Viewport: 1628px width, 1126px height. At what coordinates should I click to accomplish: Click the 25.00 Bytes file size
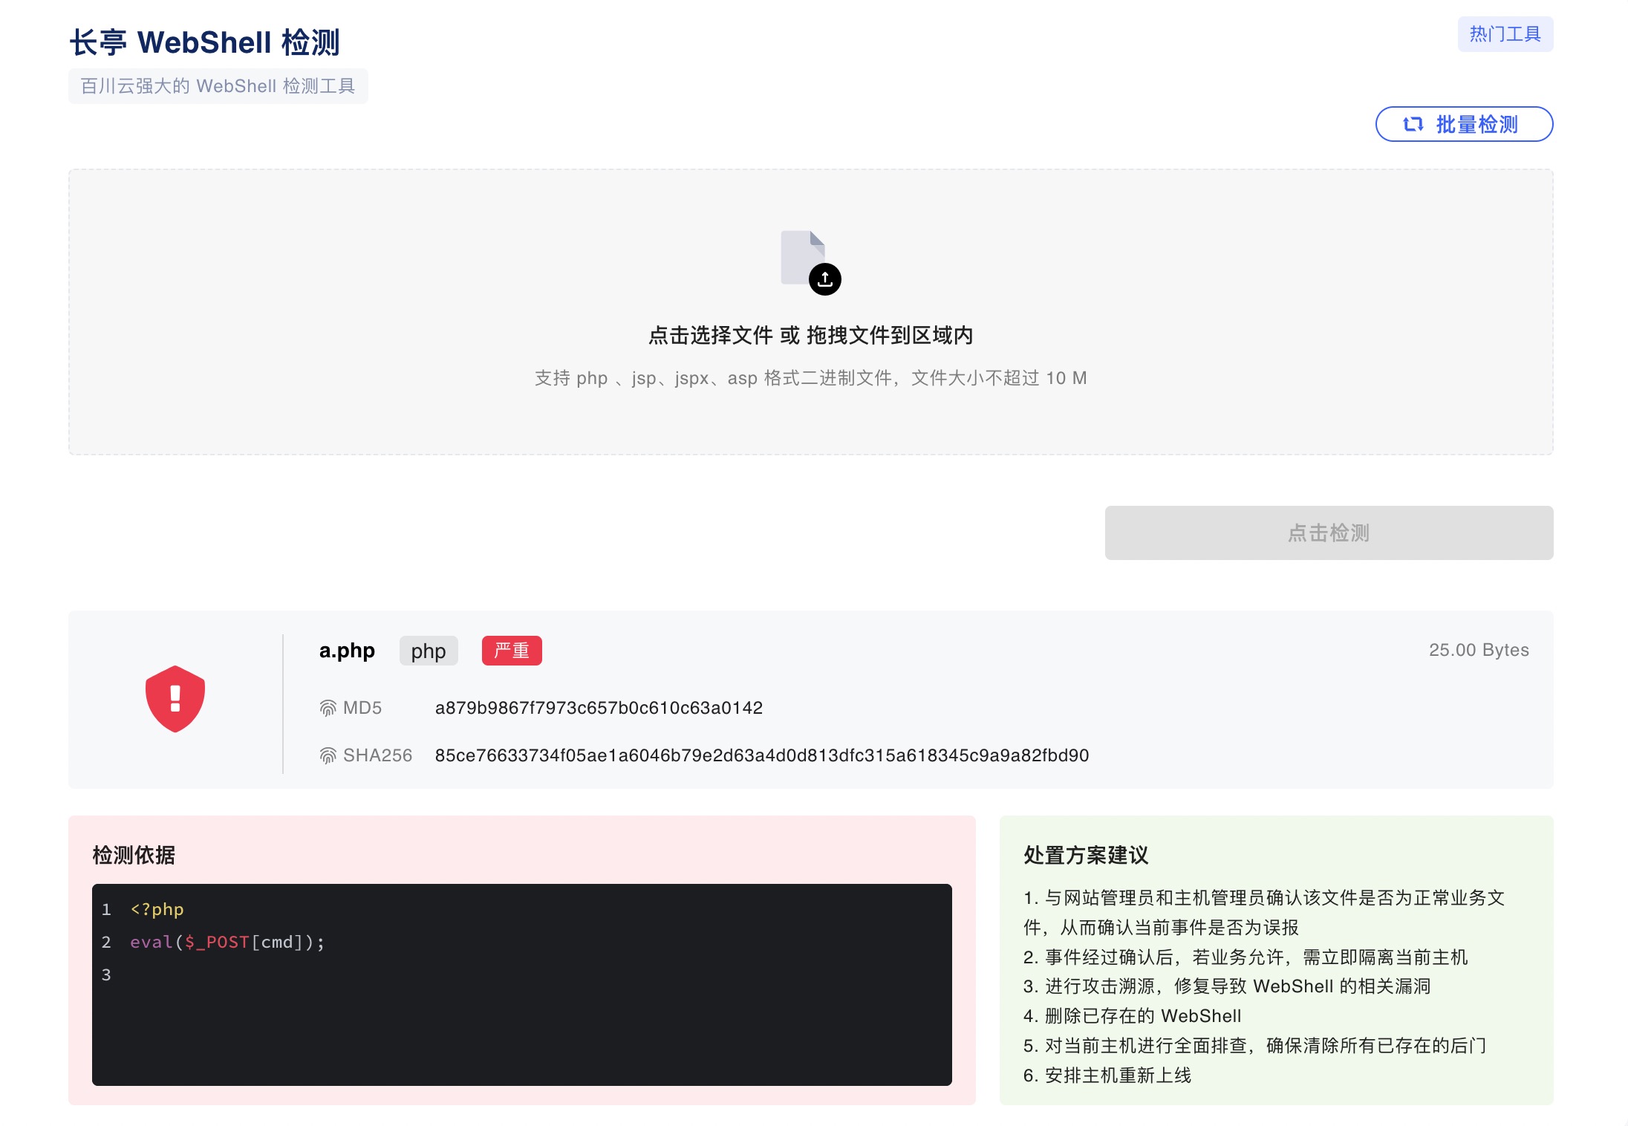point(1479,650)
